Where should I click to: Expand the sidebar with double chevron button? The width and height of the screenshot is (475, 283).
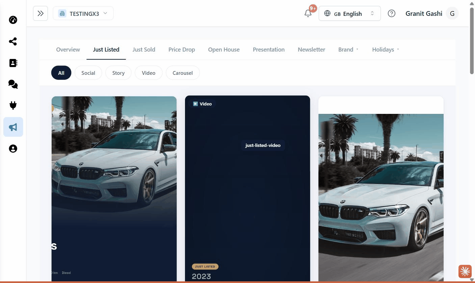click(x=41, y=13)
